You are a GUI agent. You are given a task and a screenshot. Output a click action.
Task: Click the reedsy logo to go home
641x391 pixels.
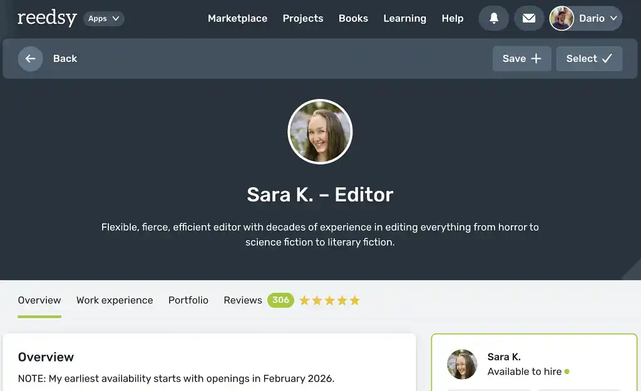click(47, 18)
